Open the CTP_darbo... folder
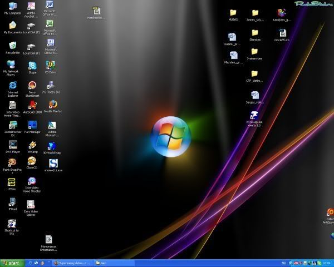This screenshot has width=334, height=267. (254, 76)
